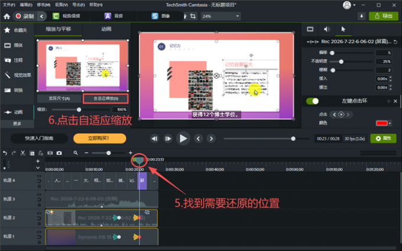The image size is (402, 251).
Task: Click the download icon beside Export
Action: [361, 16]
